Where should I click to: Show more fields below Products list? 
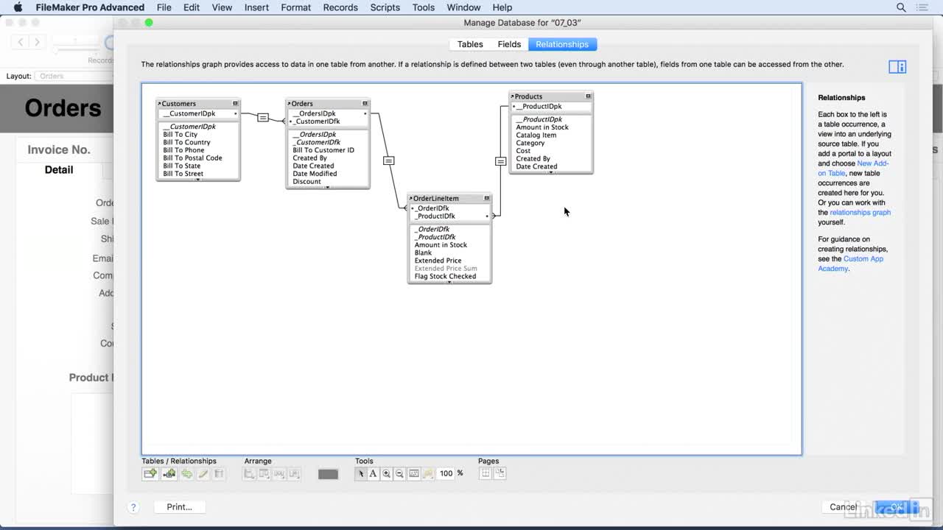(550, 172)
